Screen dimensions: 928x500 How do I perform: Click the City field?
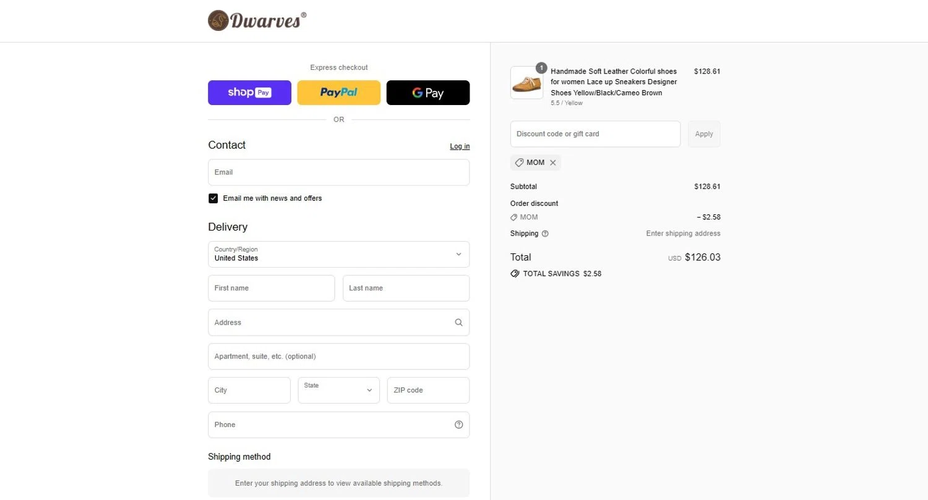(x=249, y=391)
